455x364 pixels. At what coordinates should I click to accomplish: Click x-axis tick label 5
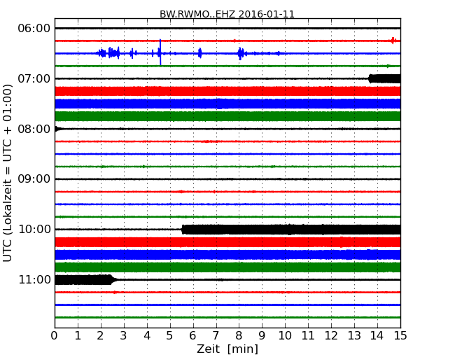point(170,335)
